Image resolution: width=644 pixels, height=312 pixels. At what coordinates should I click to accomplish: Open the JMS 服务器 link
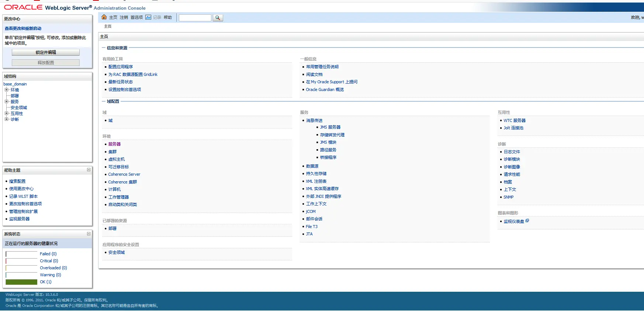tap(330, 127)
